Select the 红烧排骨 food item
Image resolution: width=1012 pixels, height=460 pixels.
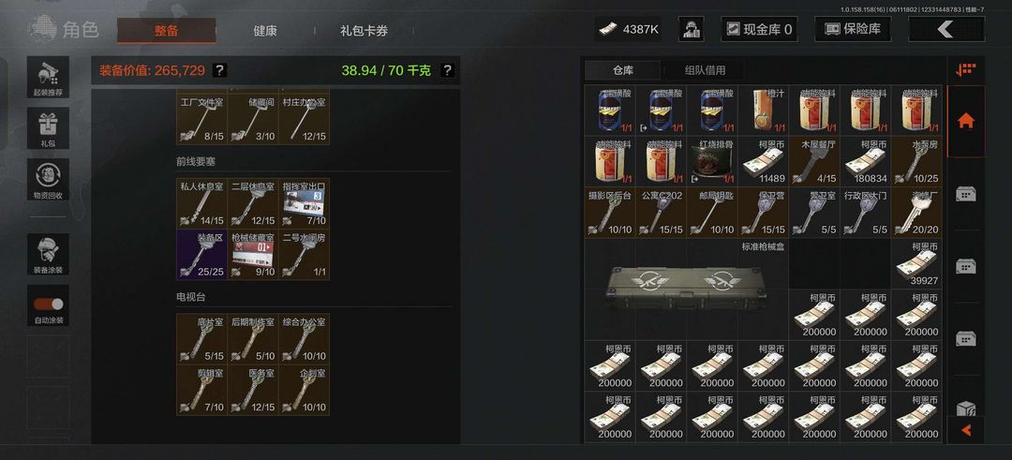pos(712,158)
